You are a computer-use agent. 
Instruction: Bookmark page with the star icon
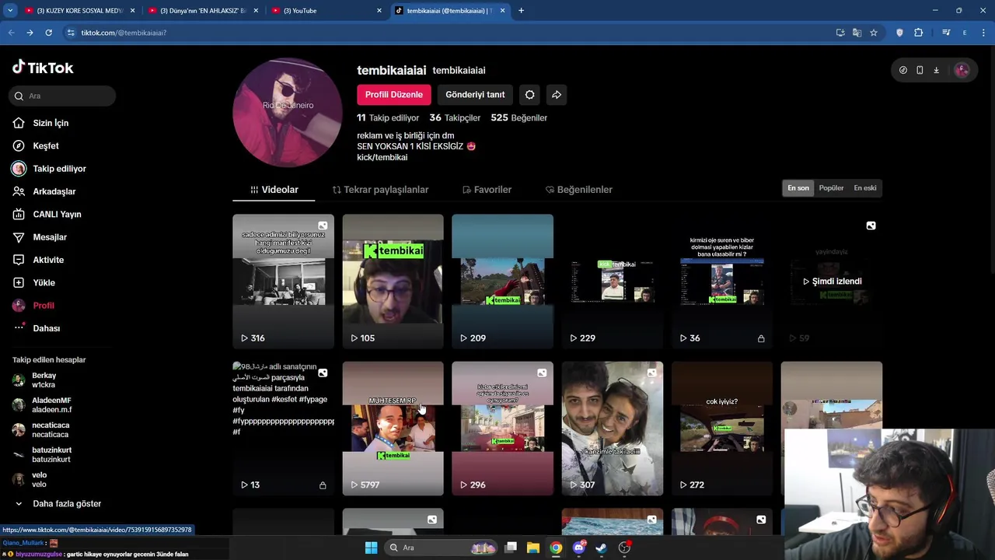tap(874, 33)
